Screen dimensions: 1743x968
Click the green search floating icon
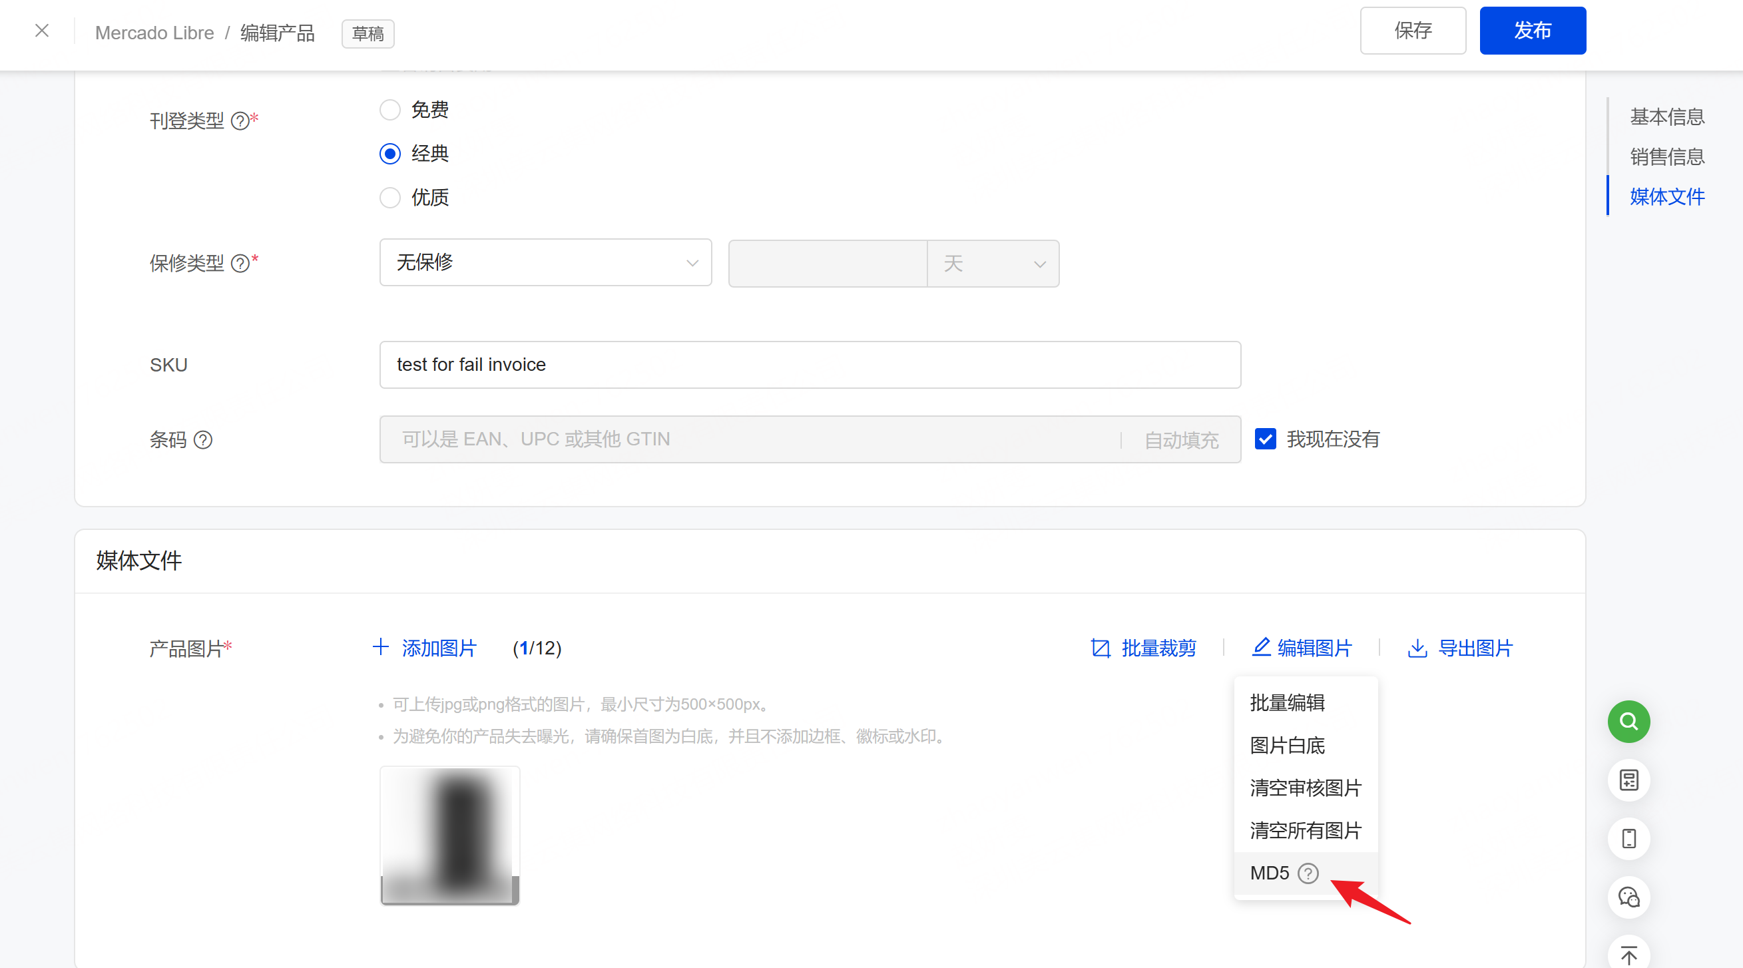tap(1628, 721)
